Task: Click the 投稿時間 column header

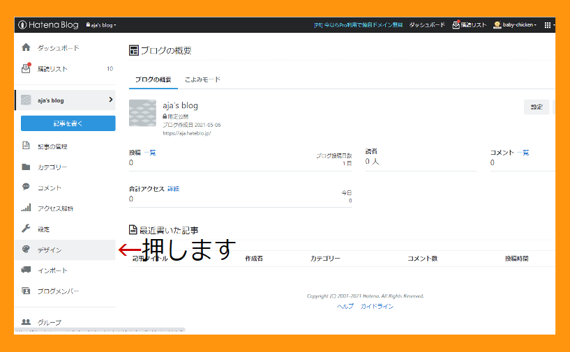Action: pos(516,259)
